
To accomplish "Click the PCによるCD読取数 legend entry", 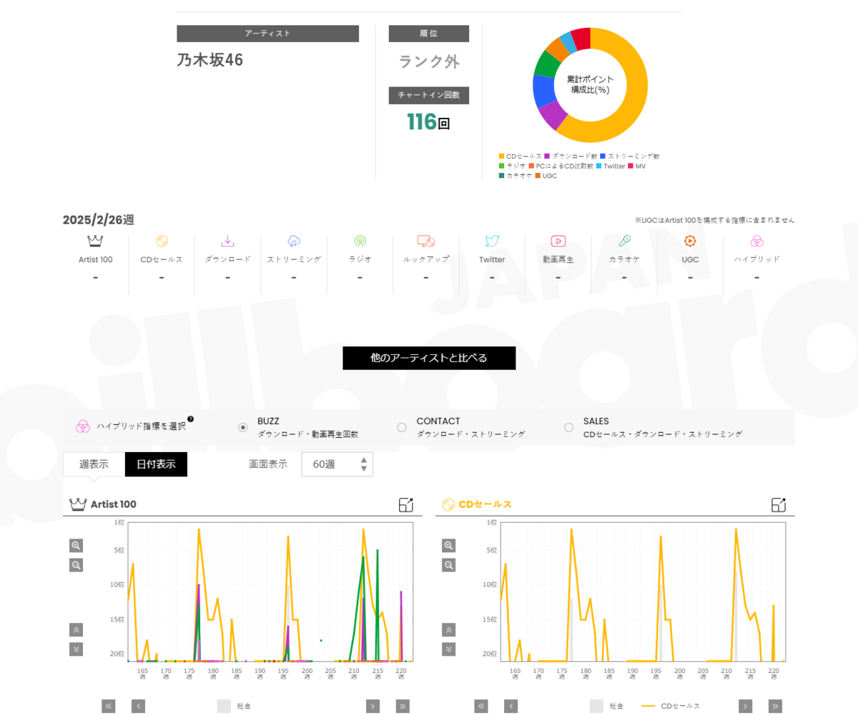I will tap(561, 166).
